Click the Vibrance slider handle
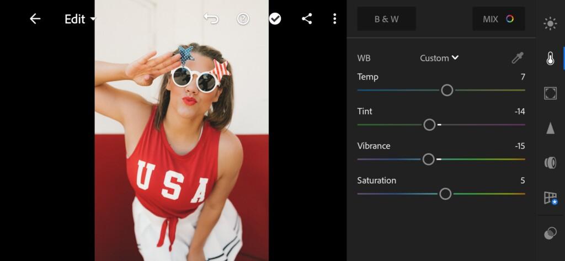 [x=428, y=159]
